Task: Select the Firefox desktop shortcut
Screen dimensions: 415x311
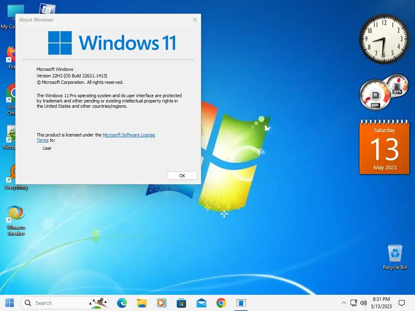Action: coord(11,58)
